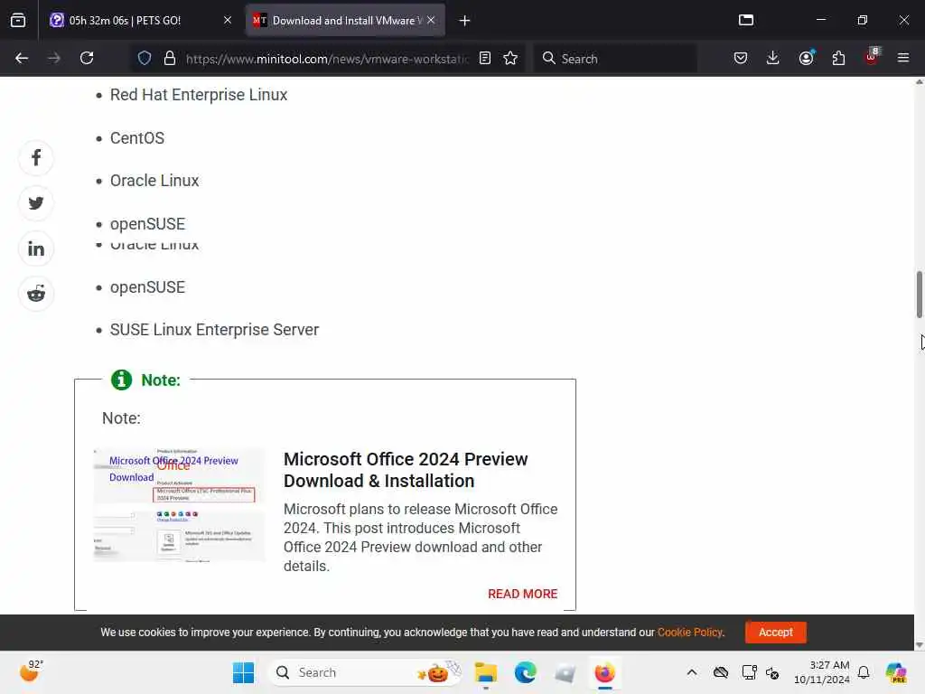This screenshot has height=694, width=925.
Task: Open the downloads panel
Action: (x=773, y=58)
